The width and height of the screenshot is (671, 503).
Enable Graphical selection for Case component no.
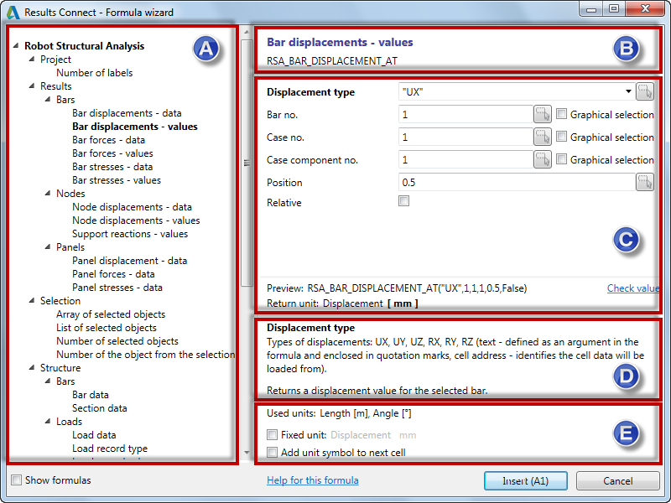(x=561, y=159)
